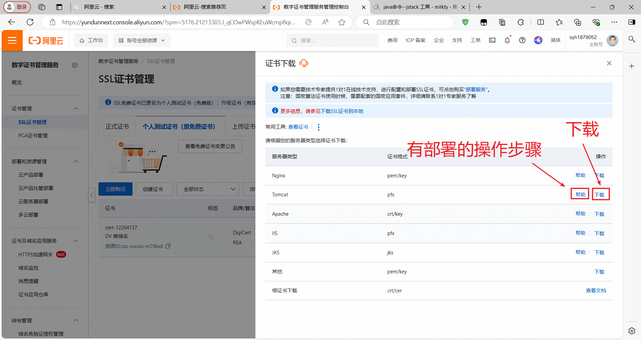Open ICP 备案 in the top menu
641x340 pixels.
click(x=416, y=40)
